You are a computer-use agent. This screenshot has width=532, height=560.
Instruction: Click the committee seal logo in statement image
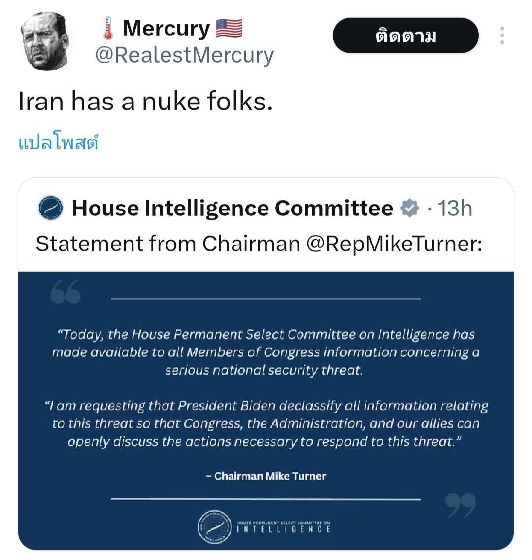(x=214, y=527)
